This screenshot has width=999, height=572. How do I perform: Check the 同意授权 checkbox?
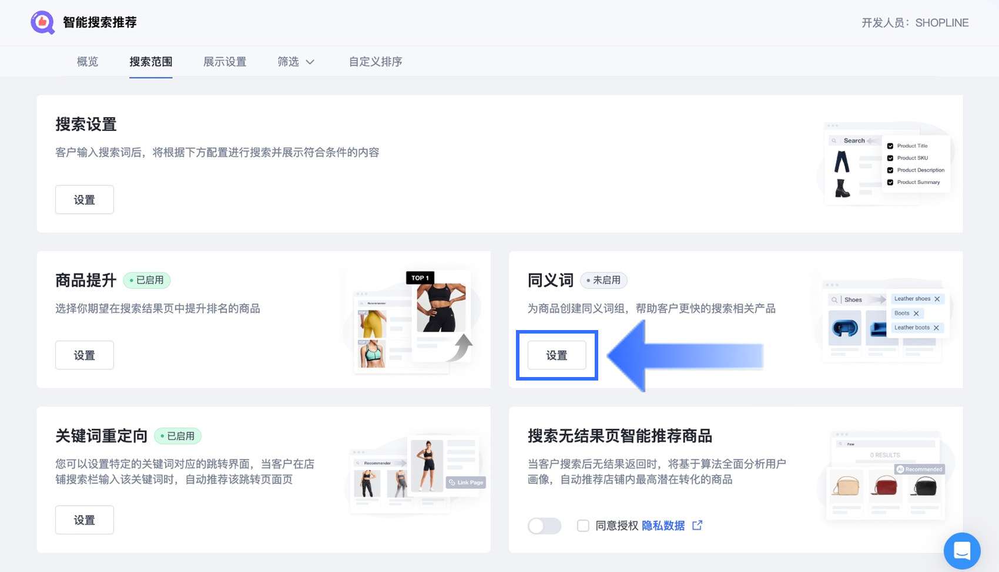pyautogui.click(x=583, y=526)
